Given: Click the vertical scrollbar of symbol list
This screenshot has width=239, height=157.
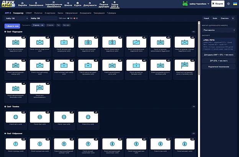Looking at the screenshot, I should point(199,49).
